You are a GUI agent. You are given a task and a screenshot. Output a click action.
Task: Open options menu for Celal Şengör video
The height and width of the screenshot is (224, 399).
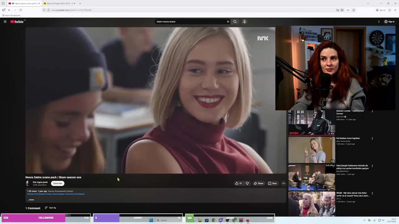coord(372,166)
